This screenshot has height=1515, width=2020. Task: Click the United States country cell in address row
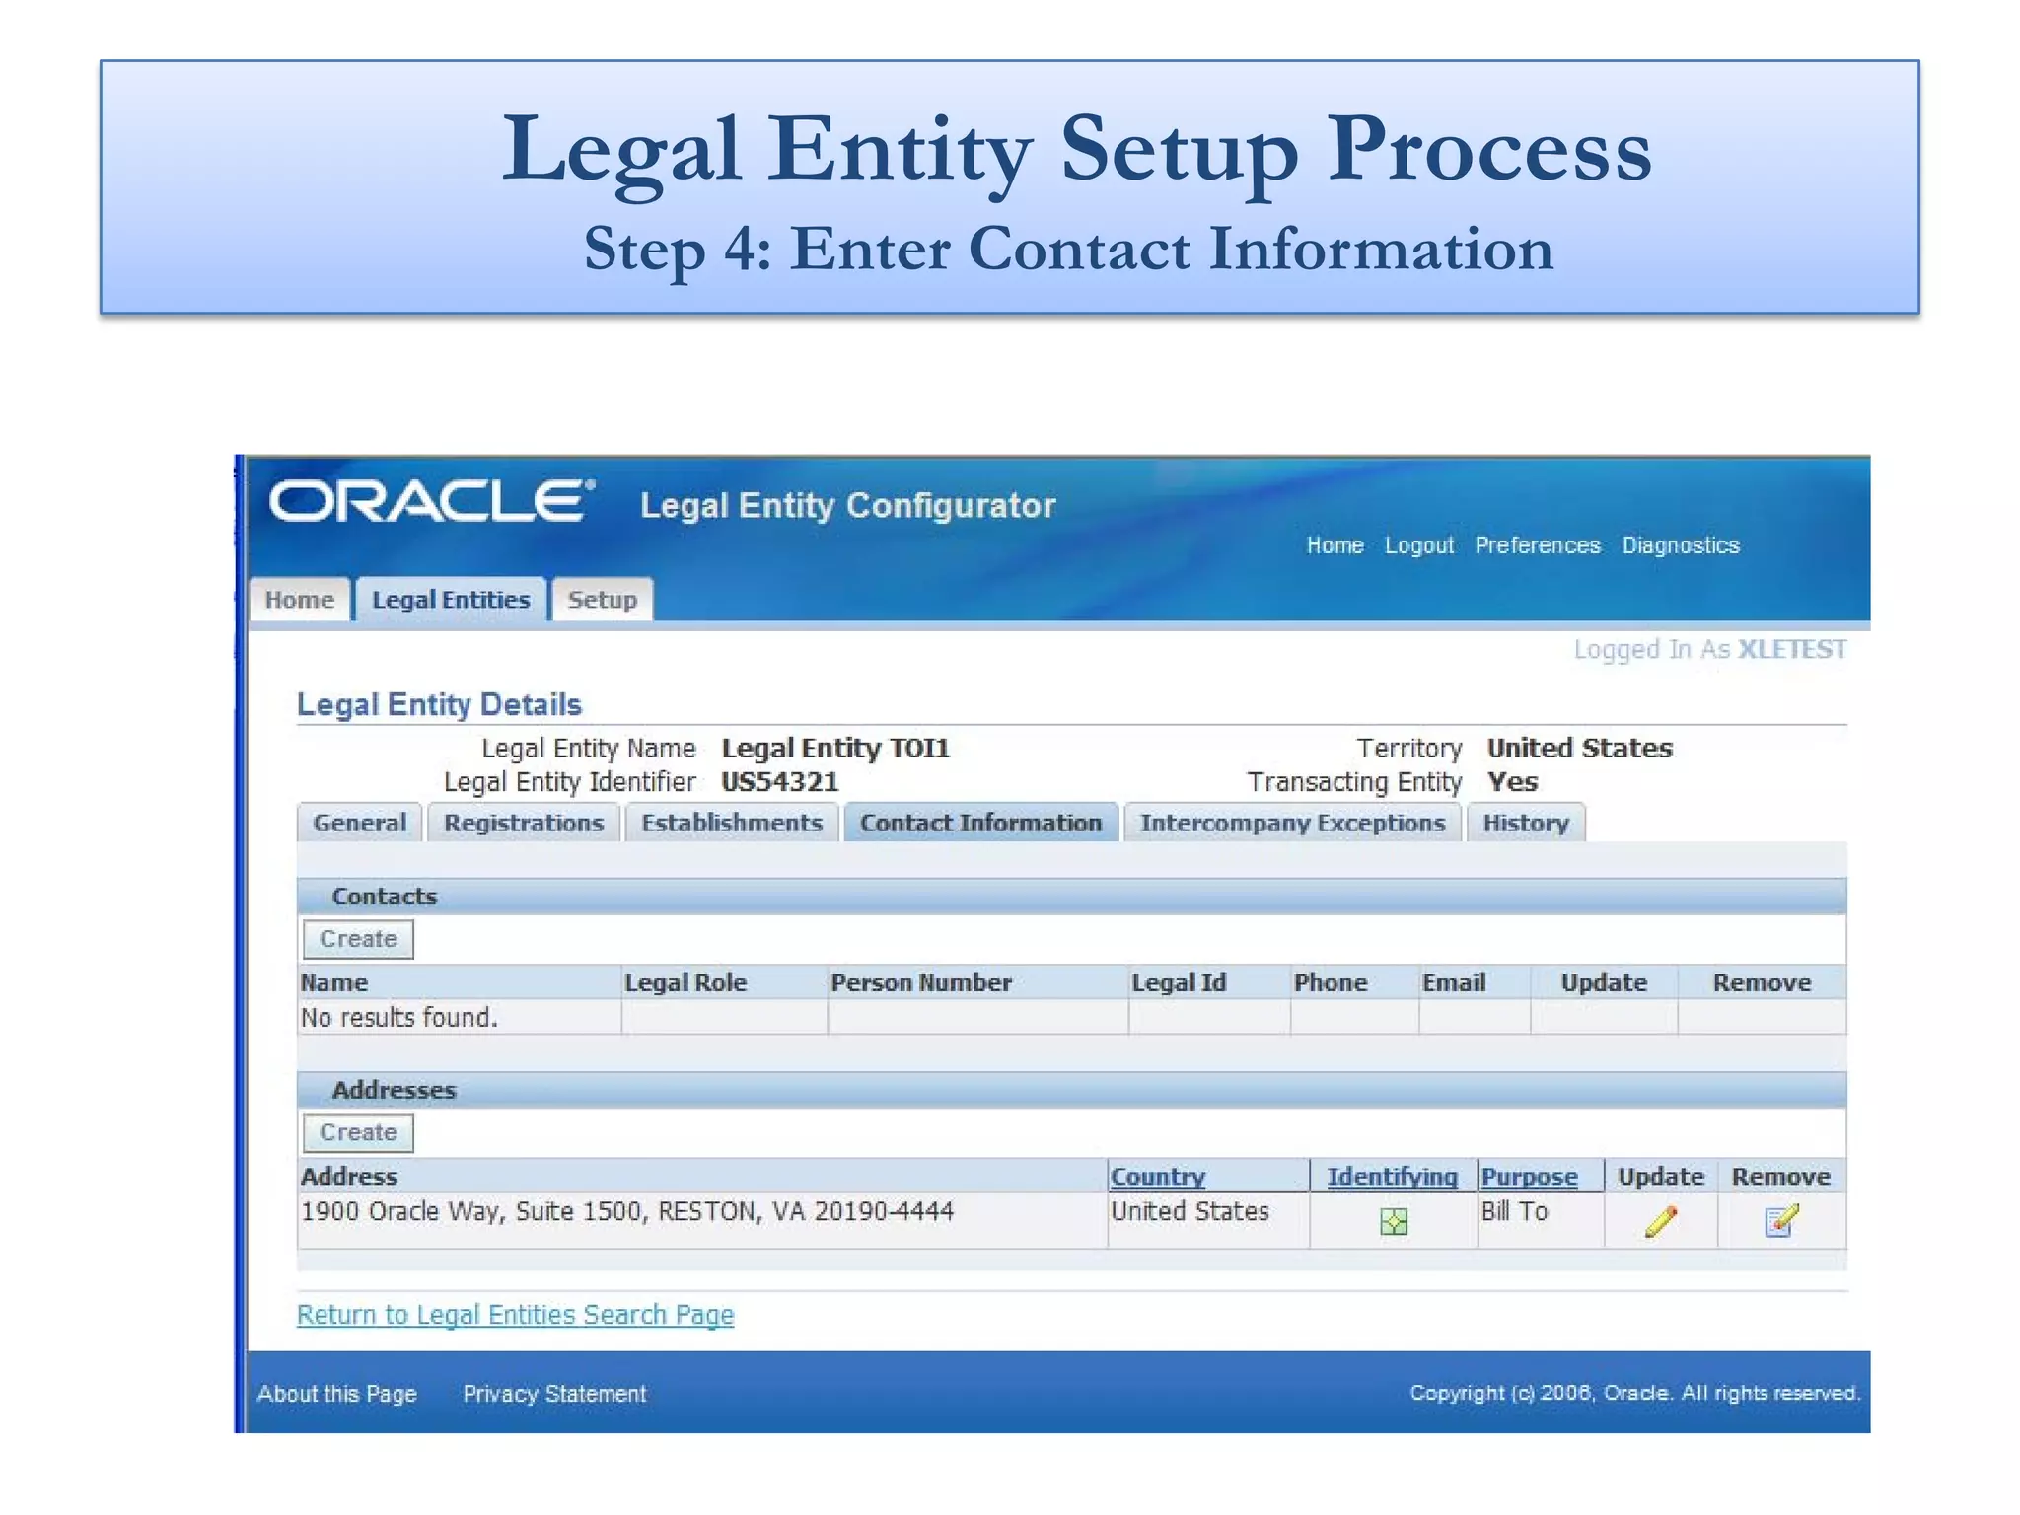click(1190, 1211)
